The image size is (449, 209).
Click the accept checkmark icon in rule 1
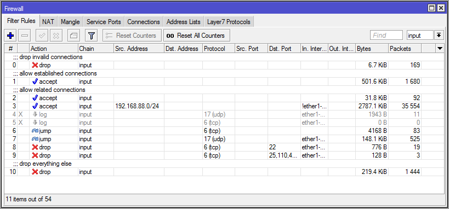point(35,82)
